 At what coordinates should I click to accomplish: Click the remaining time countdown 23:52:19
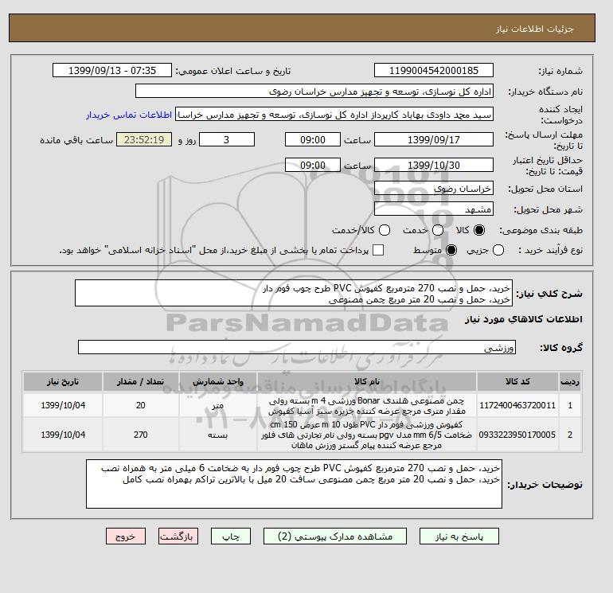pyautogui.click(x=144, y=139)
